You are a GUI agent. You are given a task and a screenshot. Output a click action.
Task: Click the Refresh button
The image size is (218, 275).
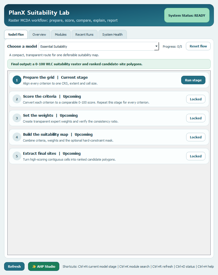click(x=14, y=266)
